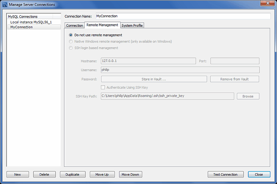
Task: Focus the Port input field
Action: 235,61
